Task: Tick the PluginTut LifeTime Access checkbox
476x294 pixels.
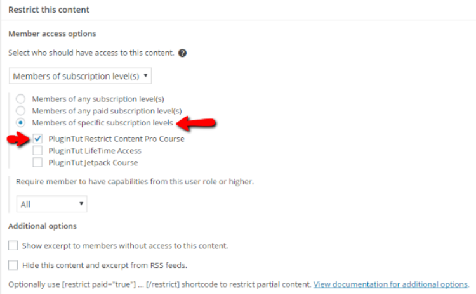Action: click(x=37, y=151)
